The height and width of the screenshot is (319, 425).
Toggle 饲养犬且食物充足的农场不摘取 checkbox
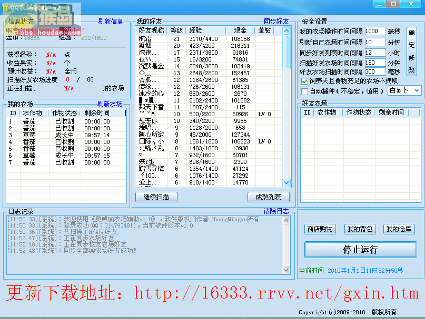(304, 81)
